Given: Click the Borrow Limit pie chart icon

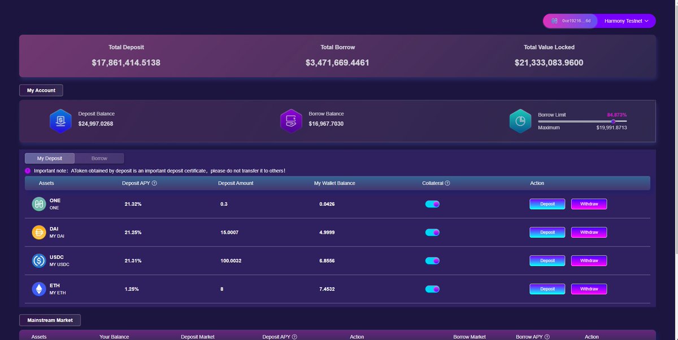Looking at the screenshot, I should [x=520, y=121].
